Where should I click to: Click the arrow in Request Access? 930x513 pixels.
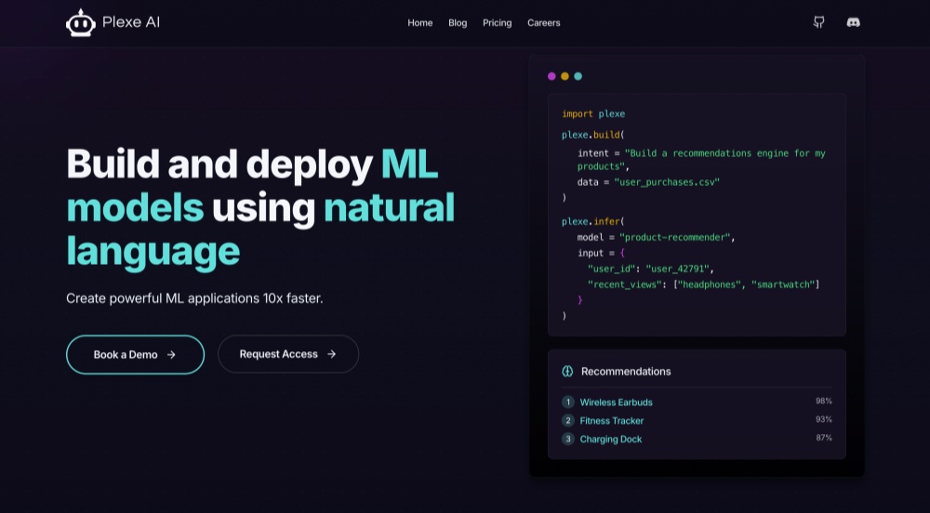331,354
